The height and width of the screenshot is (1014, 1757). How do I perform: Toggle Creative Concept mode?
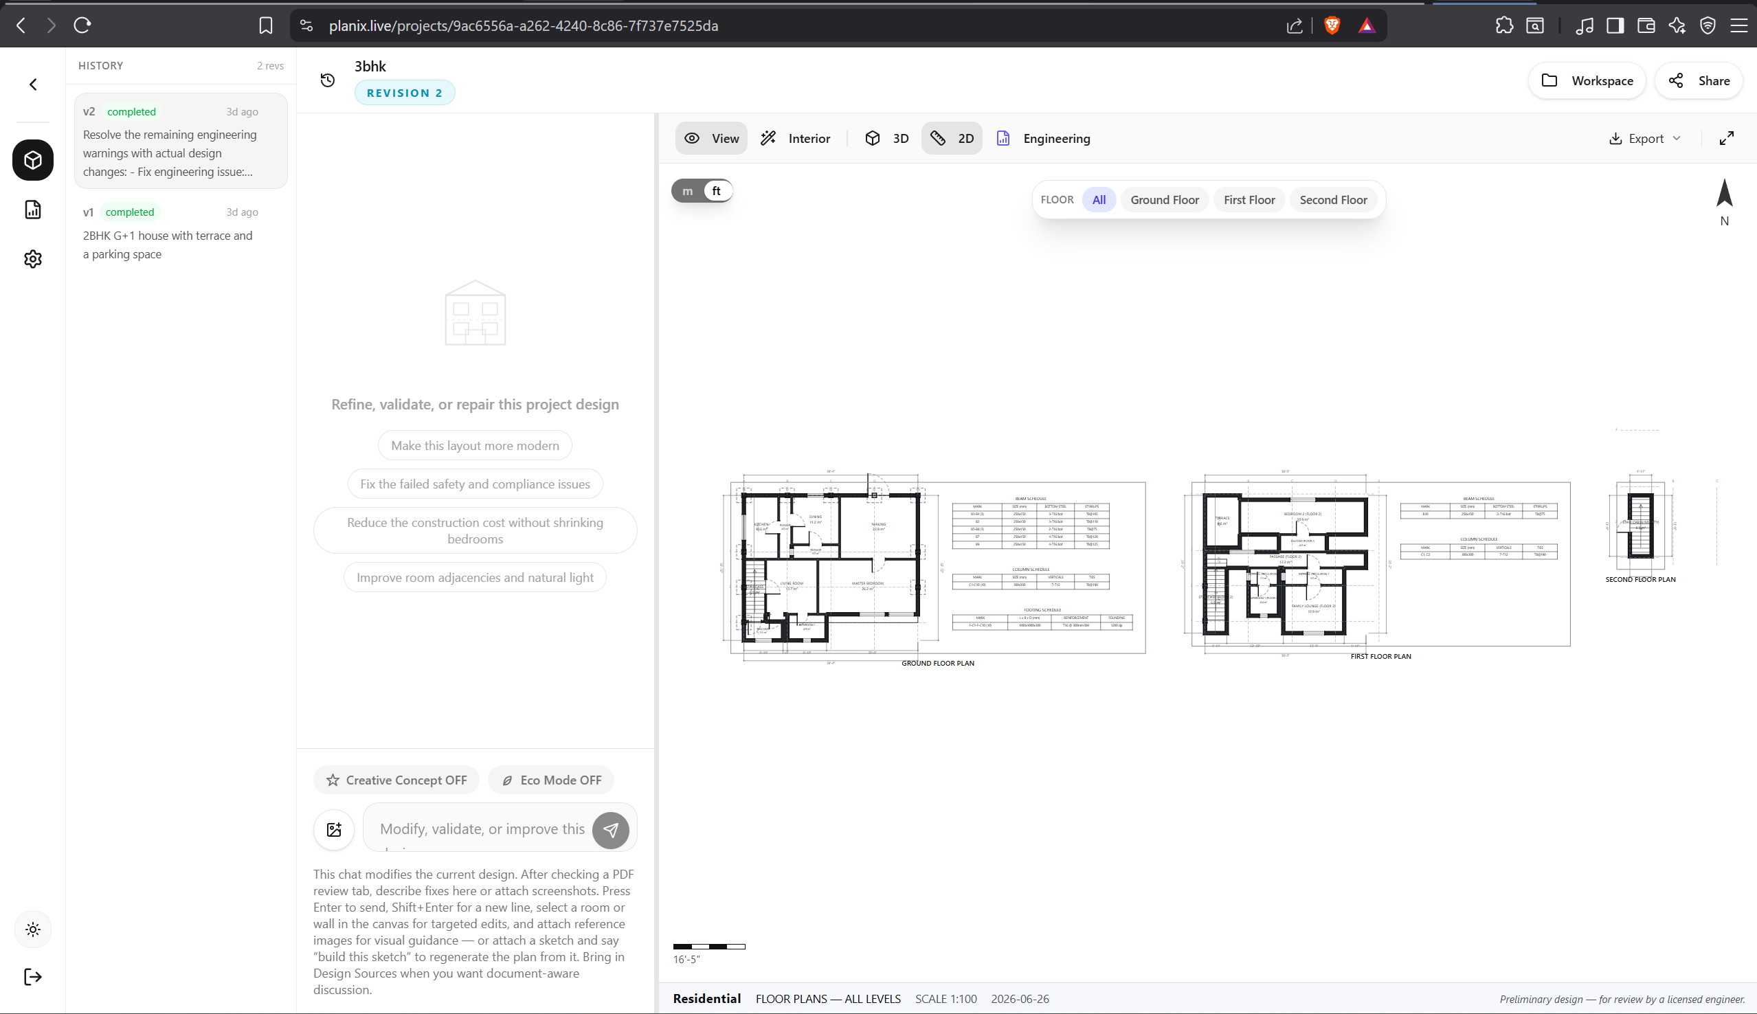pos(396,780)
